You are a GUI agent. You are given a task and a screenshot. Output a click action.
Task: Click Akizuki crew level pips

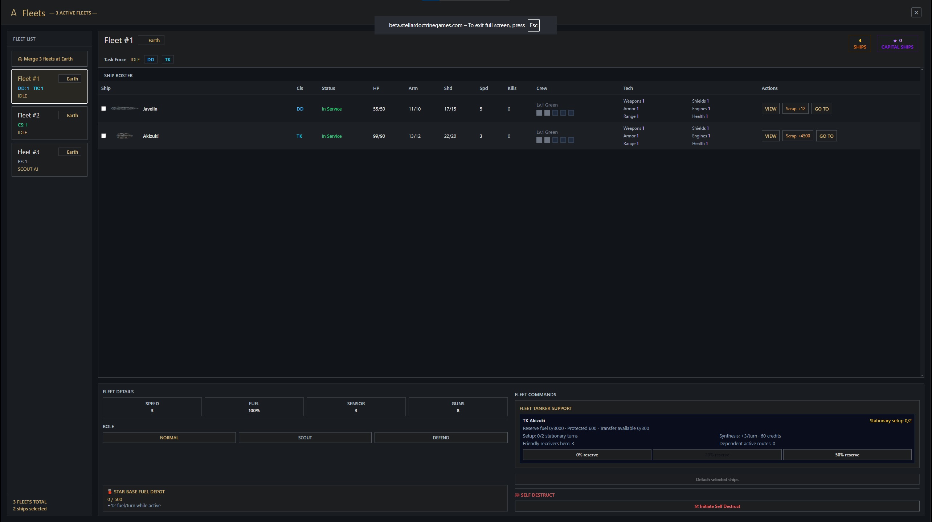pyautogui.click(x=555, y=140)
